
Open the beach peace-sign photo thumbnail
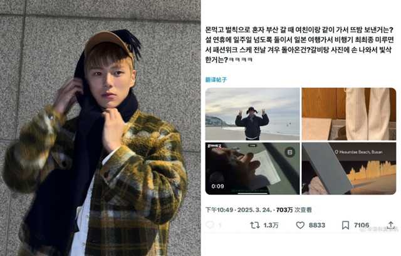coord(253,114)
